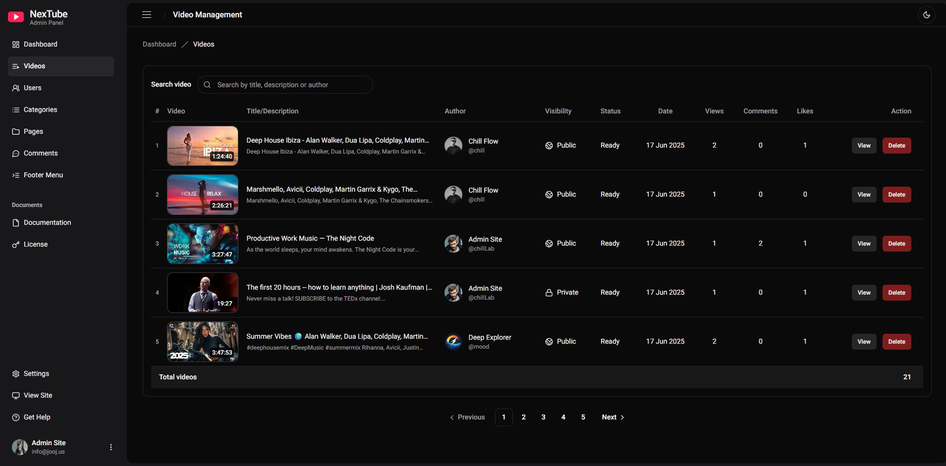The width and height of the screenshot is (946, 466).
Task: Open the Users section
Action: 32,88
